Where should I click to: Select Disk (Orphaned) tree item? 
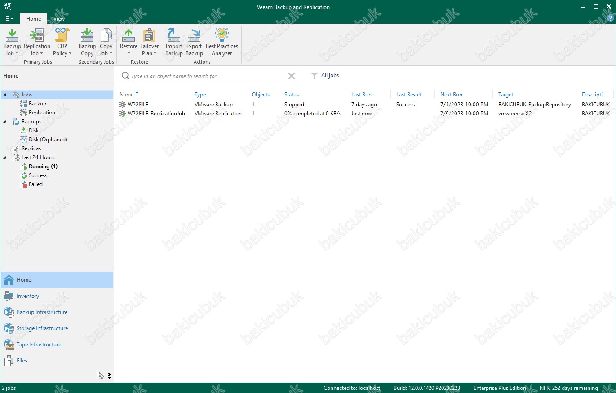[x=48, y=140]
